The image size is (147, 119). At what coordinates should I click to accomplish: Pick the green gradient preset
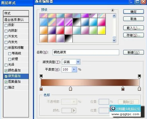93,30
